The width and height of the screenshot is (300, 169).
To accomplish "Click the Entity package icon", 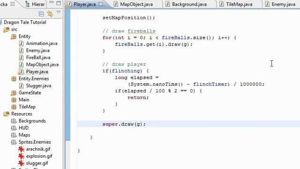I will coord(14,37).
